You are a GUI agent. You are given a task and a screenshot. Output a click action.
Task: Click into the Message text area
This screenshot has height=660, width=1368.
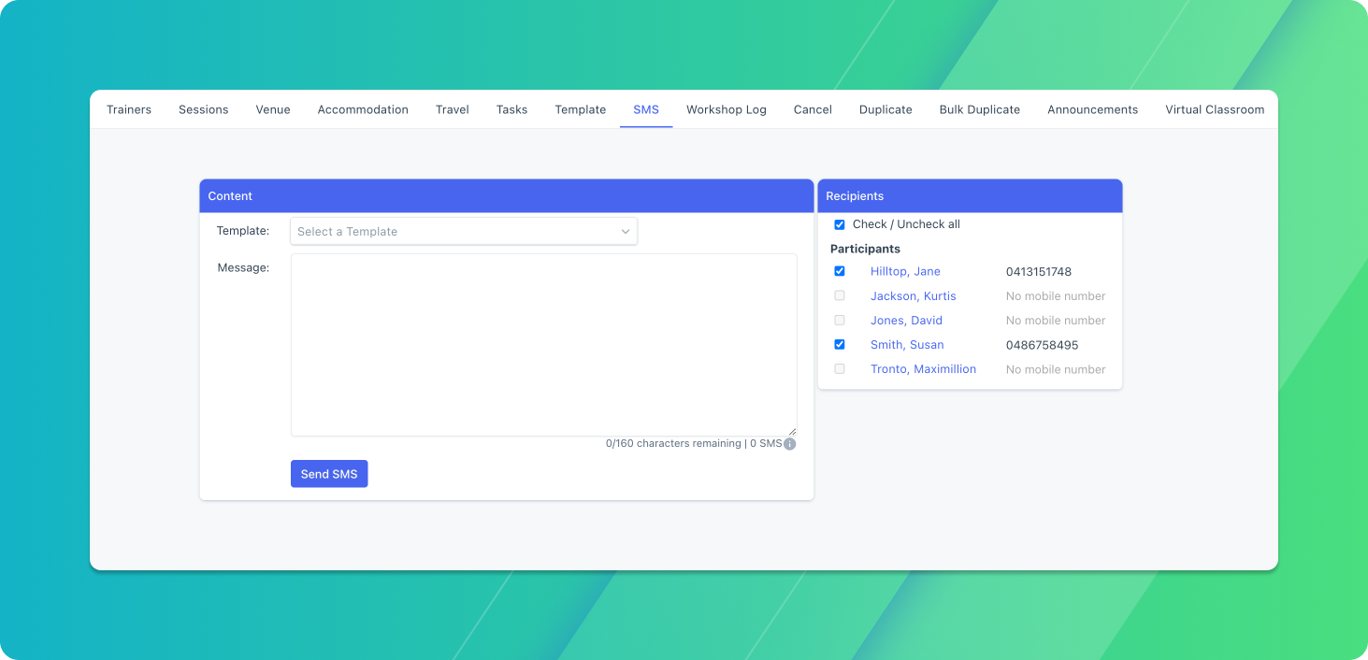tap(544, 345)
